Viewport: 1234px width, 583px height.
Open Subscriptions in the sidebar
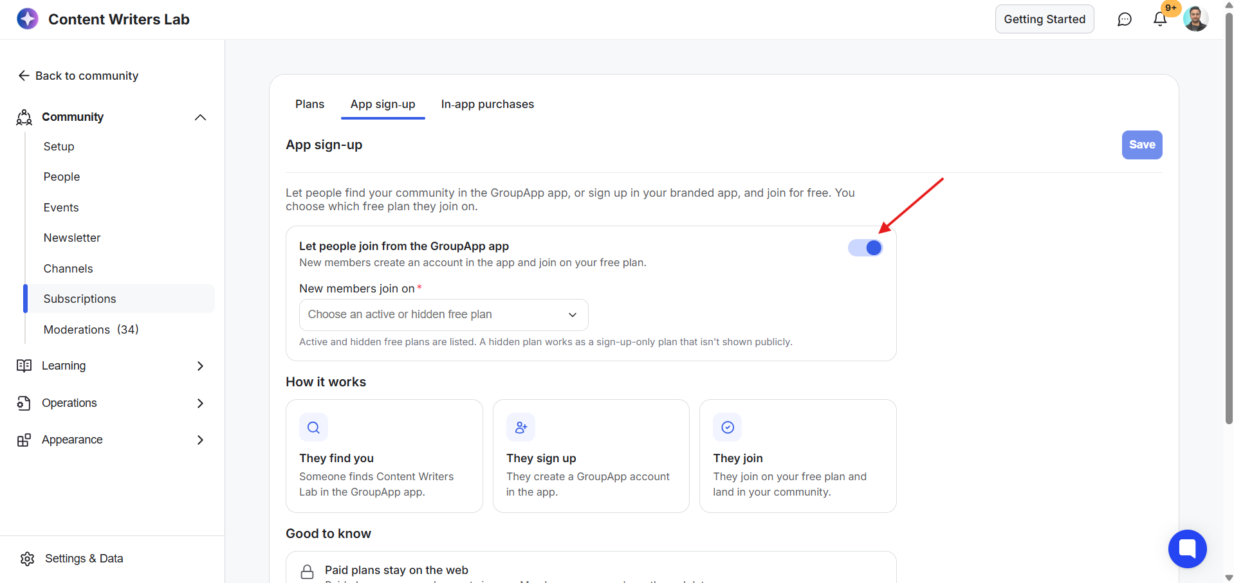click(x=119, y=299)
